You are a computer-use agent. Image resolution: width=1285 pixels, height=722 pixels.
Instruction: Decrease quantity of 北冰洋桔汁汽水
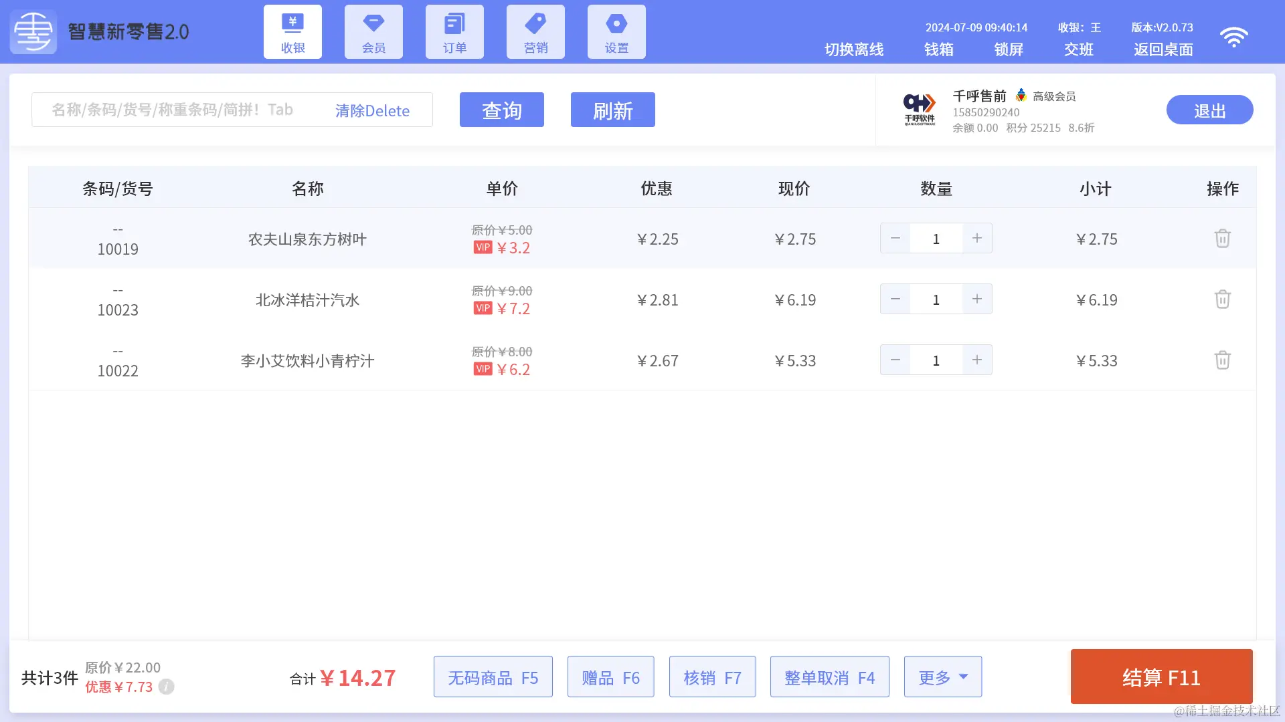[895, 299]
